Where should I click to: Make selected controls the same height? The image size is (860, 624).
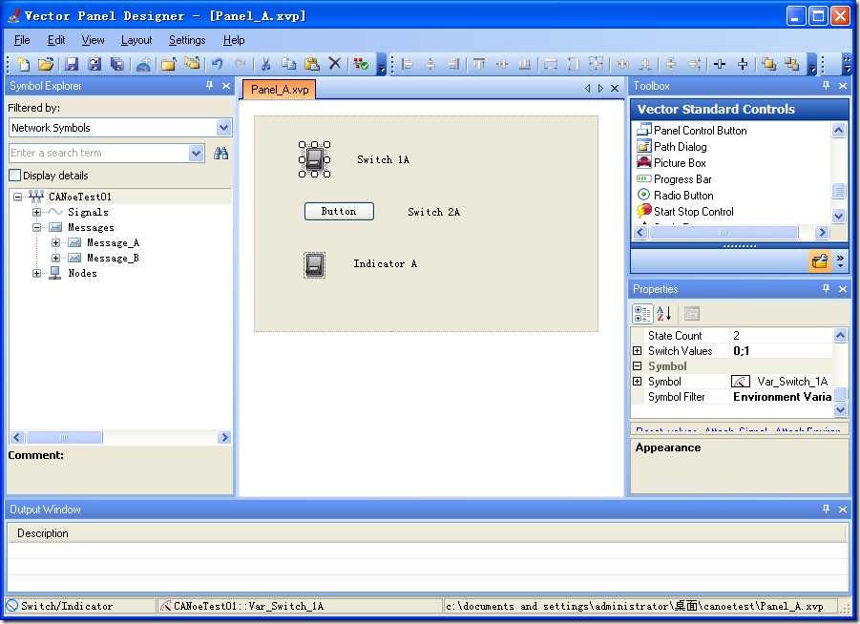pos(573,64)
